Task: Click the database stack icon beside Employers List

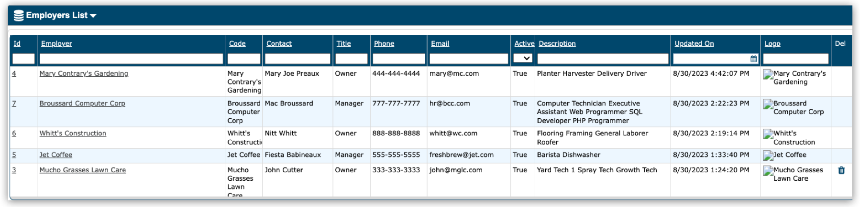Action: coord(19,16)
